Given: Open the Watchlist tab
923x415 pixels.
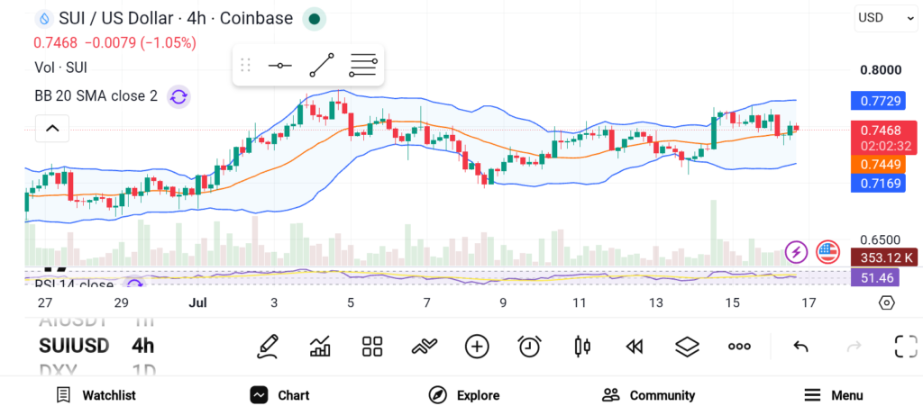Looking at the screenshot, I should click(x=96, y=395).
